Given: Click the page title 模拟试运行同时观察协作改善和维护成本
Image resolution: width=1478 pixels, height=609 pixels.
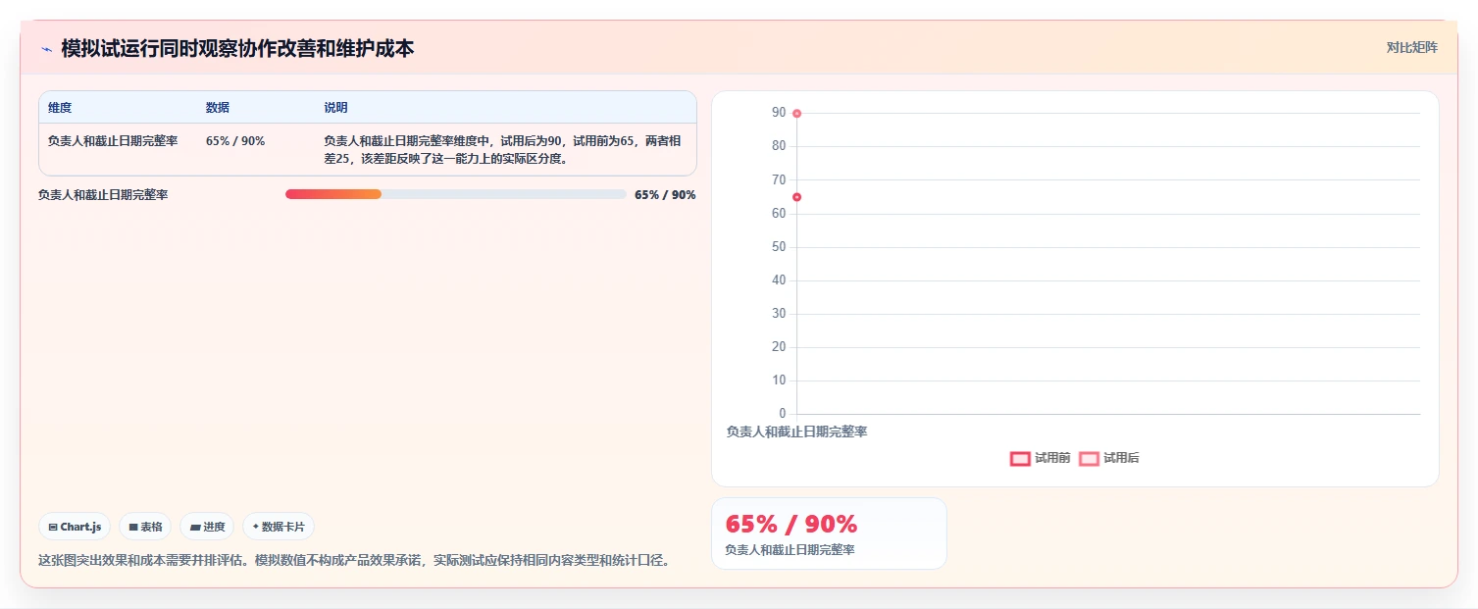Looking at the screenshot, I should point(237,48).
